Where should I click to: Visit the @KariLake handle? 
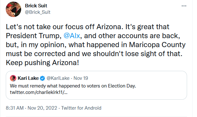[58, 78]
